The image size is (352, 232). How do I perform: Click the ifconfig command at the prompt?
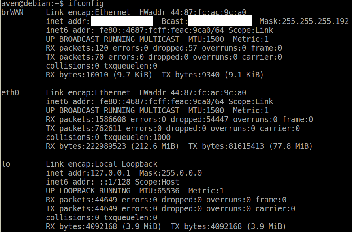[86, 4]
